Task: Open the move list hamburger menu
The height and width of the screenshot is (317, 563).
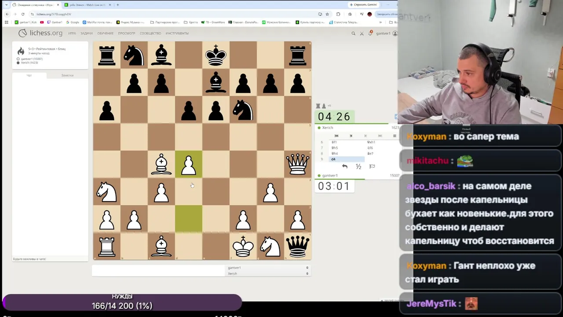Action: coord(394,136)
